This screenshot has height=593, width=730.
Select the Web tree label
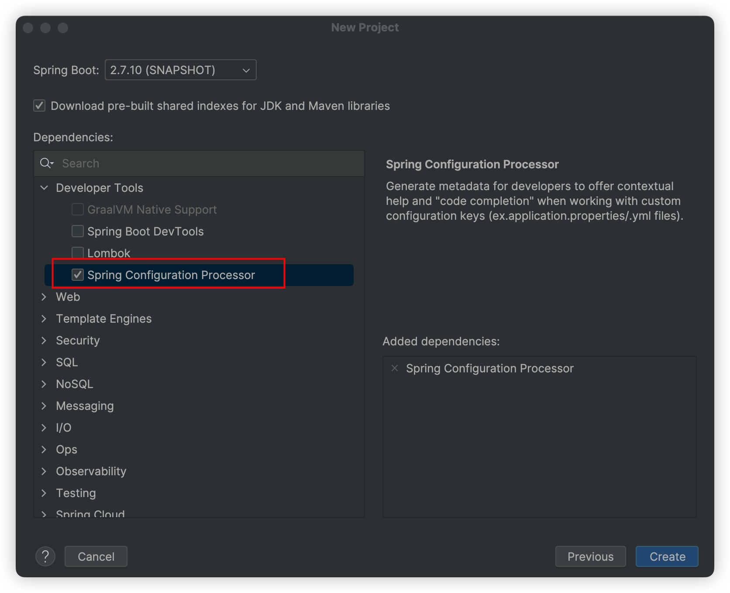coord(68,297)
